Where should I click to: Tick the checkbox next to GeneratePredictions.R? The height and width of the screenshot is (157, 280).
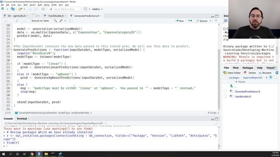(225, 91)
